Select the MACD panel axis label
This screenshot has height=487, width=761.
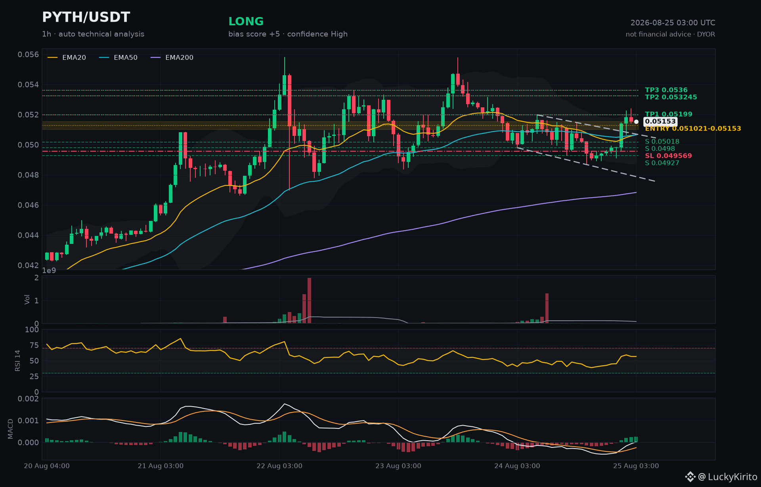11,429
